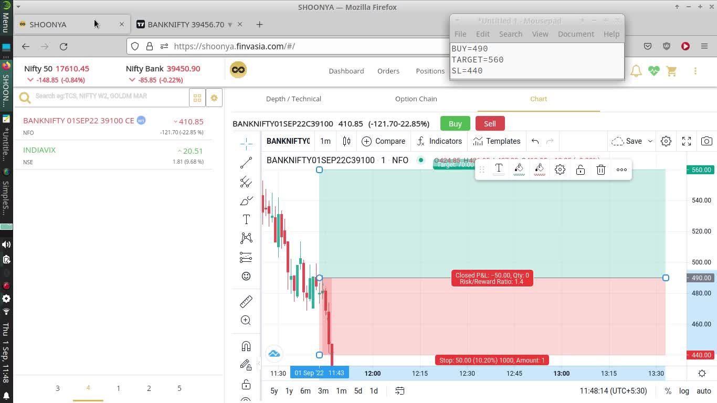The height and width of the screenshot is (403, 717).
Task: Undo the last chart action
Action: click(x=535, y=141)
